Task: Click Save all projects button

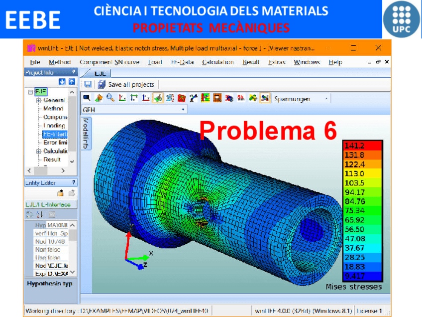Action: [x=126, y=84]
